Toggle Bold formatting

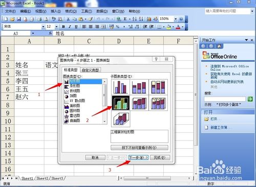(x=63, y=27)
